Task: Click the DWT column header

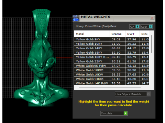Action: (133, 34)
